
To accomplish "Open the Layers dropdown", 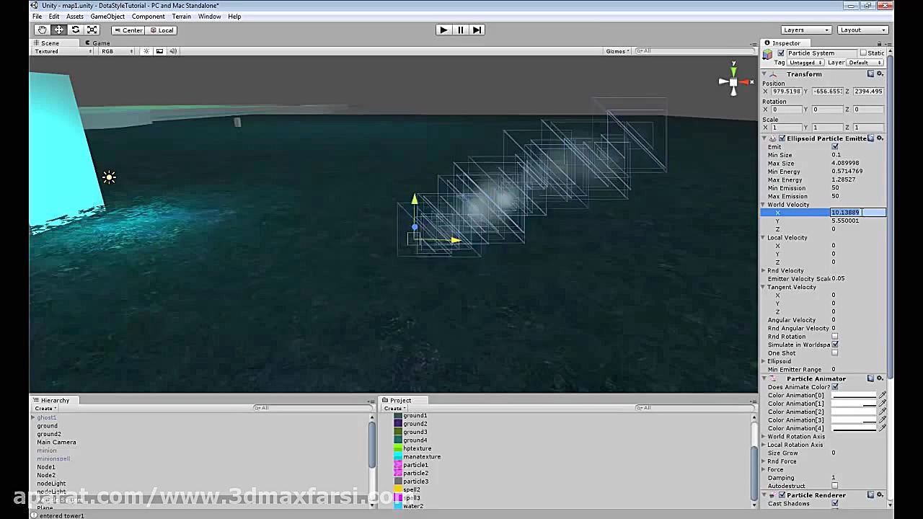I will (805, 30).
